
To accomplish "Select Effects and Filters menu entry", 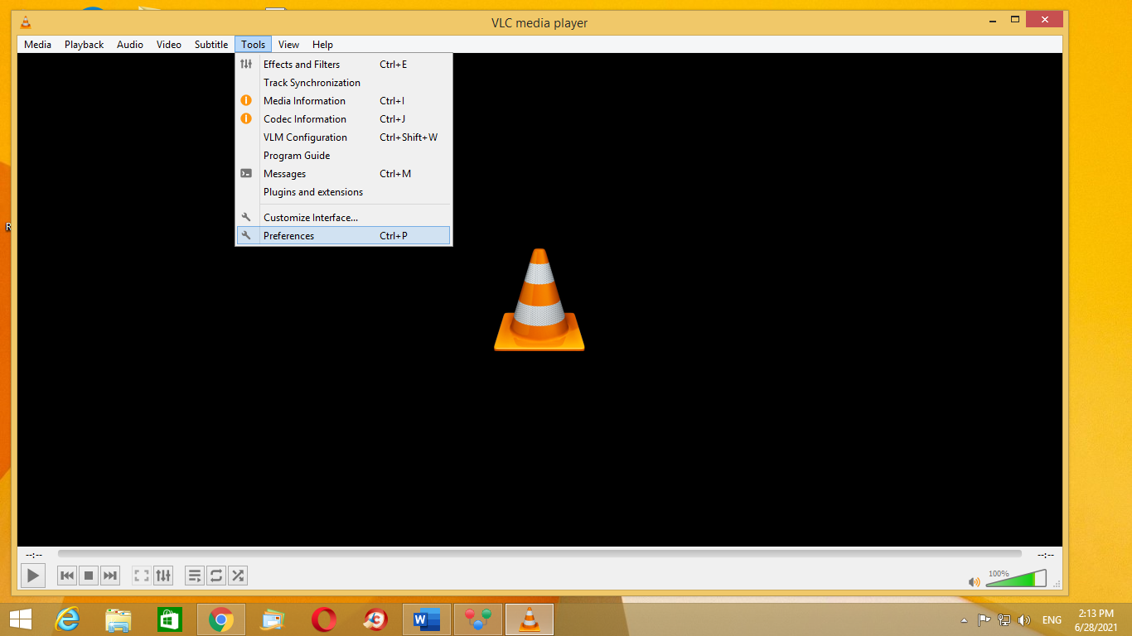I will click(344, 65).
